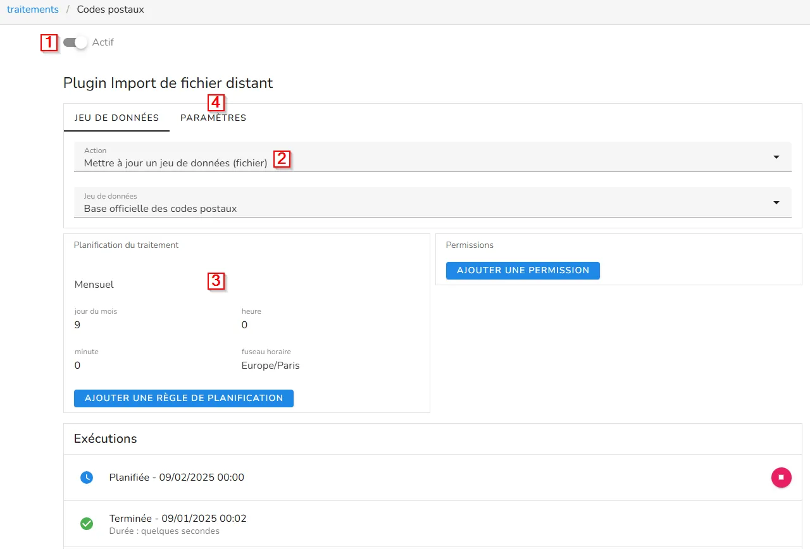Open the Jeu de données dropdown

(x=433, y=202)
